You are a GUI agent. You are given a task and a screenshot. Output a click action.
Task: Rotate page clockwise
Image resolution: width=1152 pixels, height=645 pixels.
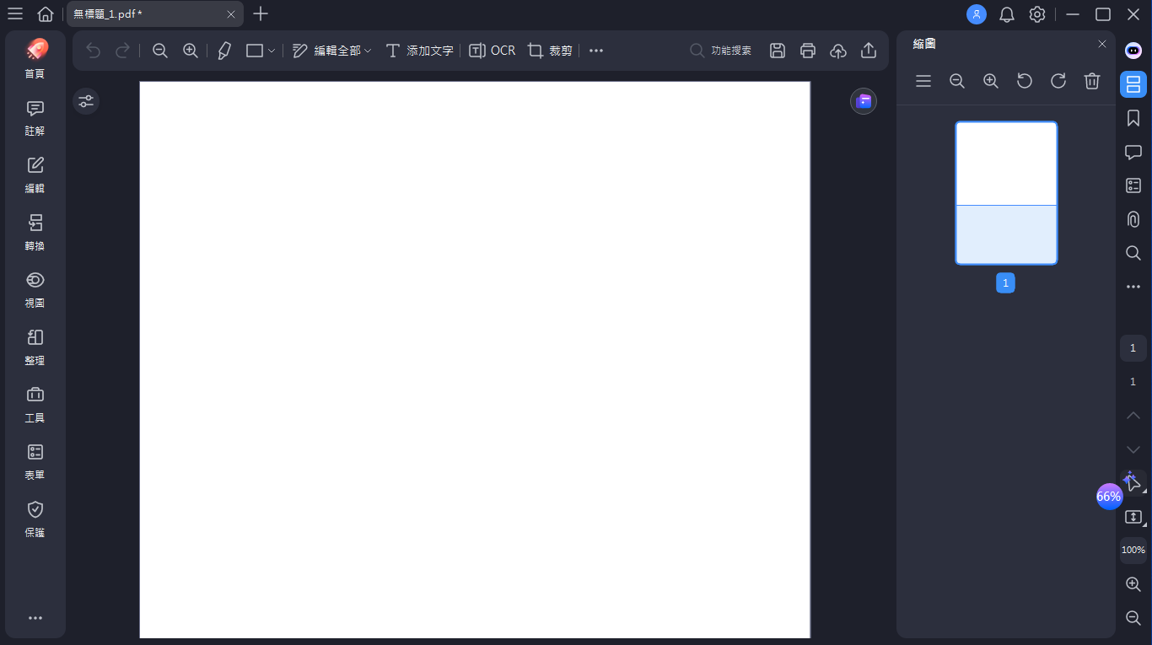click(1058, 81)
